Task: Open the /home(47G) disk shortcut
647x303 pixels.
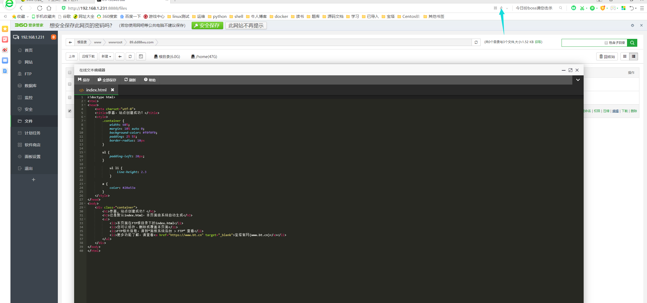Action: click(x=204, y=57)
